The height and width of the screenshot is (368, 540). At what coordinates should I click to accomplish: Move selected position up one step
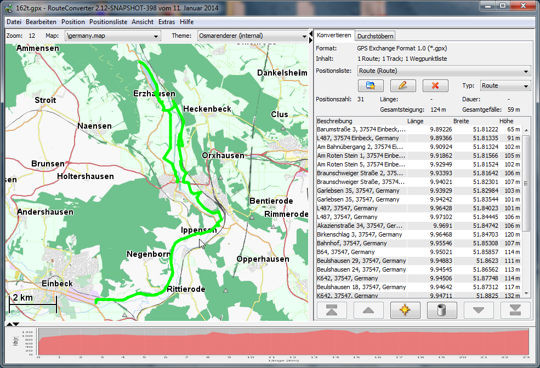pyautogui.click(x=368, y=310)
